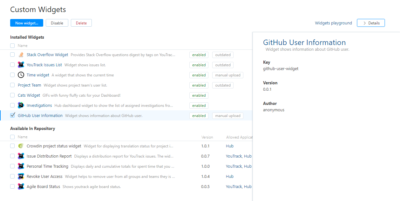
Task: Open the Widgets playground link
Action: (x=333, y=23)
